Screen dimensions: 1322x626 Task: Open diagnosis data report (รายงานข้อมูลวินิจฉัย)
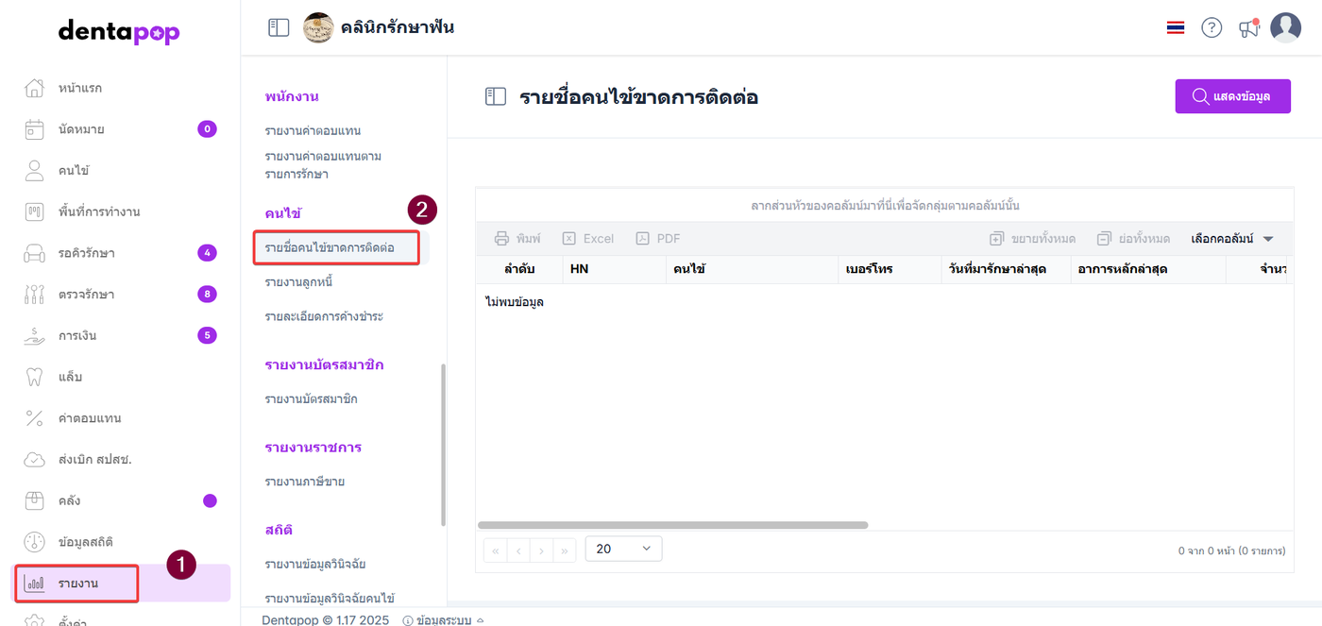coord(315,564)
